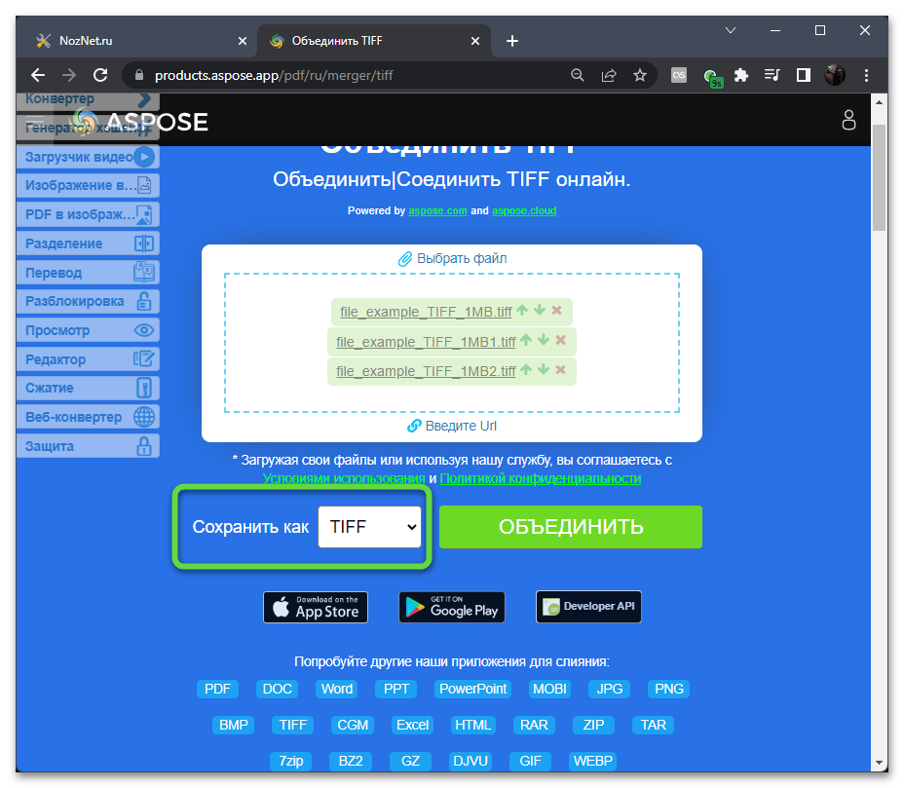The width and height of the screenshot is (904, 788).
Task: Open the Условиями использования link
Action: pos(344,478)
